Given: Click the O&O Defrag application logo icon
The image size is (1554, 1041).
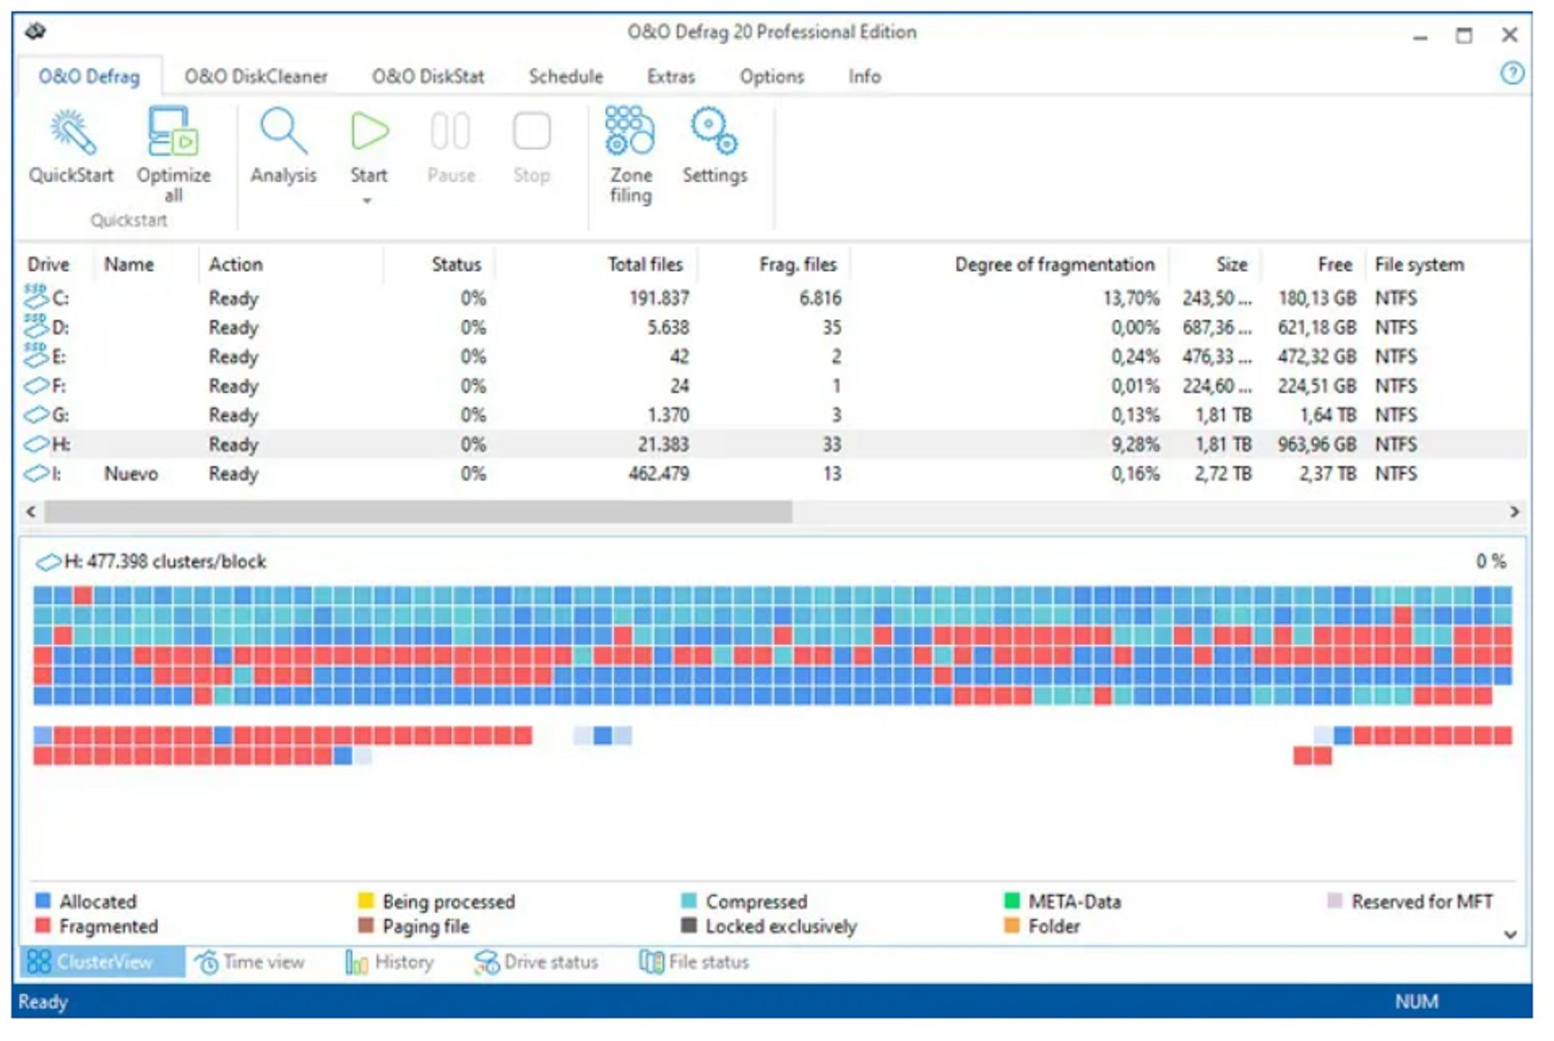Looking at the screenshot, I should [36, 32].
